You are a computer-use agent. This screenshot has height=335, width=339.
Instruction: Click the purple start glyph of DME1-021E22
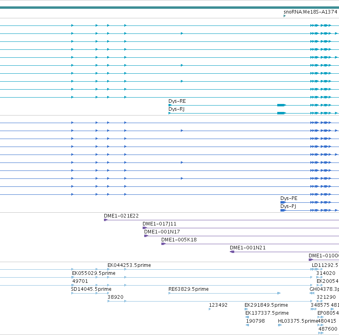[106, 220]
